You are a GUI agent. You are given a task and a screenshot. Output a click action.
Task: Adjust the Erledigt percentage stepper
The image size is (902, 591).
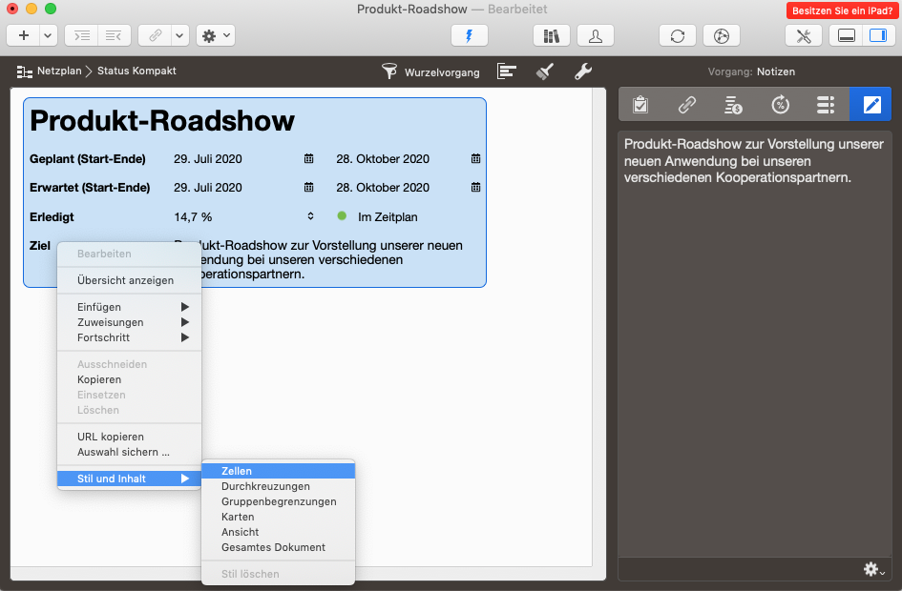click(x=309, y=216)
